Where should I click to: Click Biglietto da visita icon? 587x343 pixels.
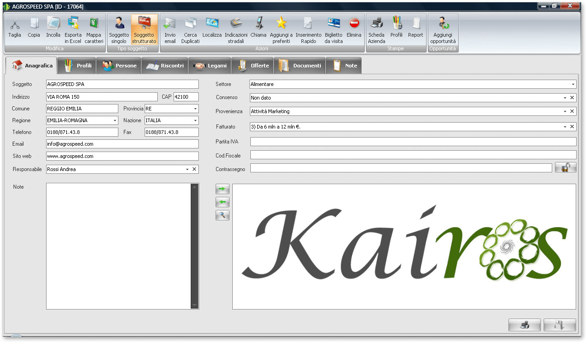pyautogui.click(x=333, y=24)
